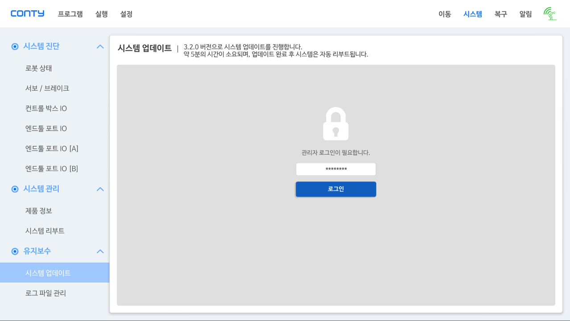
Task: Collapse the 시스템 관리 section chevron
Action: (100, 189)
